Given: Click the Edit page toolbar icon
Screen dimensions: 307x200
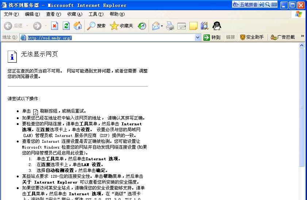Looking at the screenshot, I should coord(182,26).
